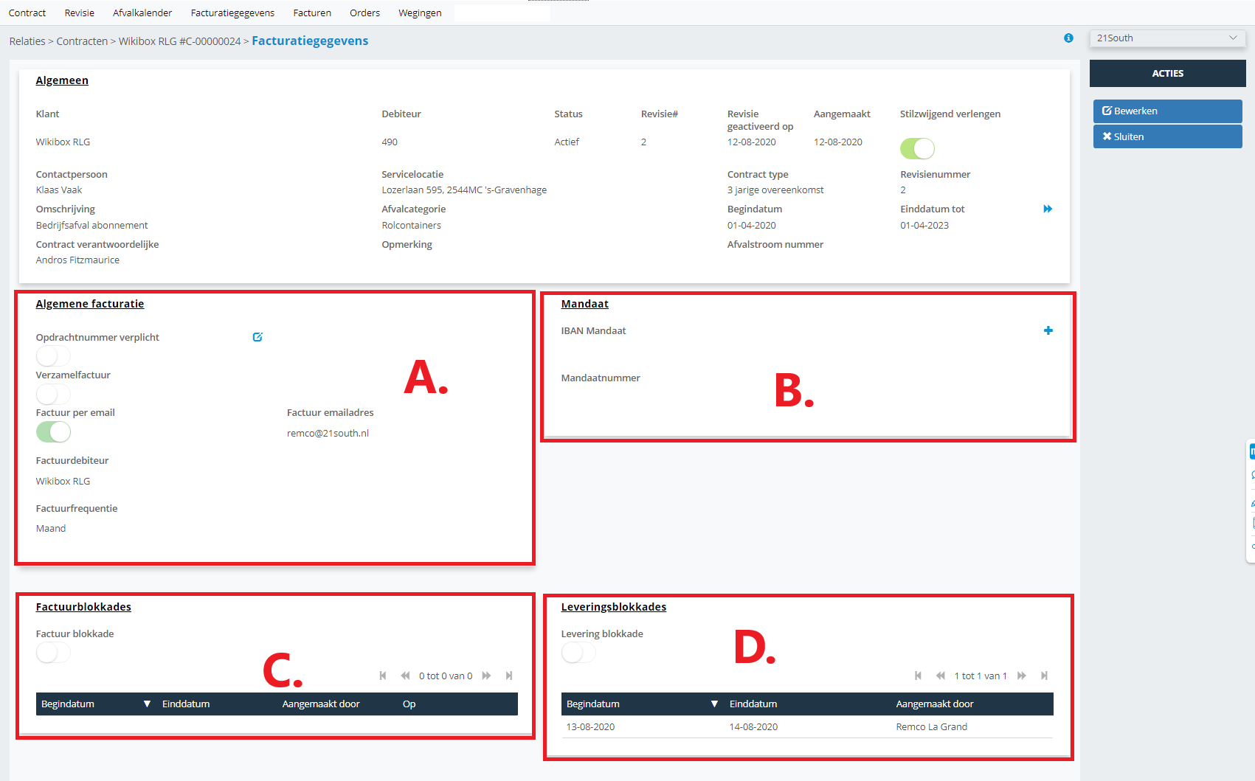The height and width of the screenshot is (781, 1255).
Task: Sort Leveringsblokkades by Begindatum arrow
Action: 714,704
